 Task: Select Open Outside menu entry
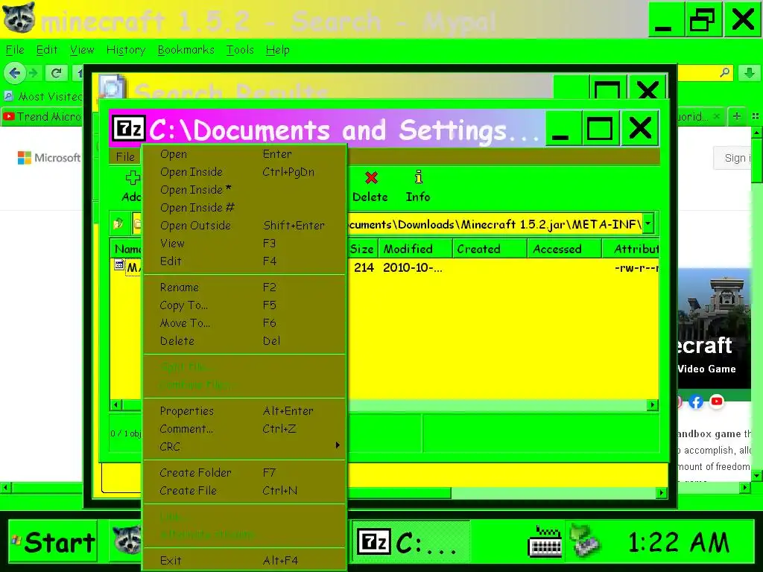(x=244, y=226)
